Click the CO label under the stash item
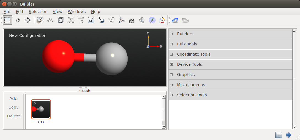Image resolution: width=300 pixels, height=140 pixels. click(x=41, y=122)
